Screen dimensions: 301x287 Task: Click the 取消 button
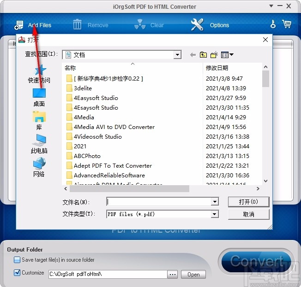248,214
